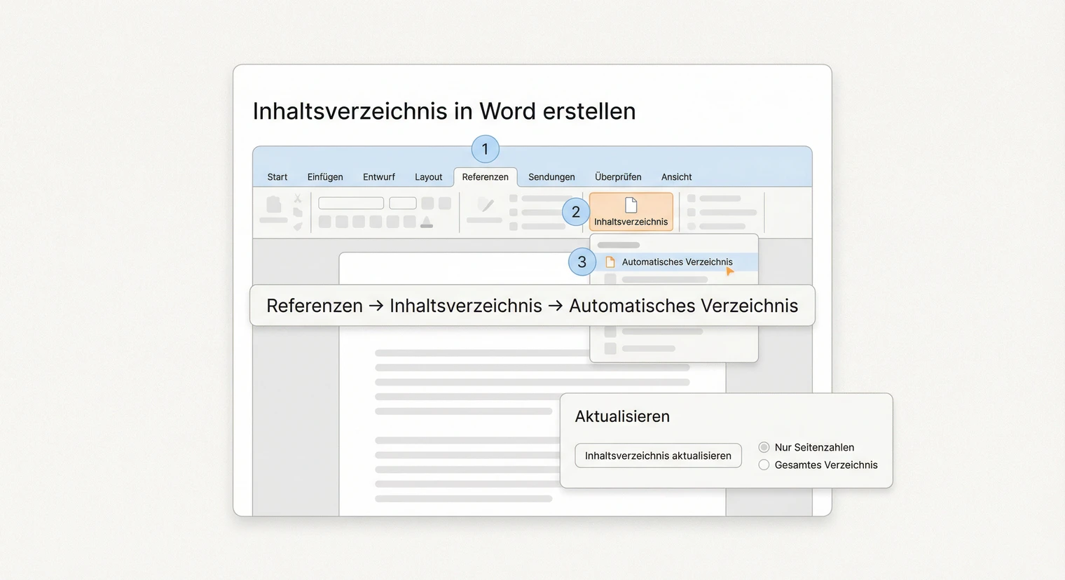Click the clipboard paste icon in the ribbon
The width and height of the screenshot is (1065, 580).
tap(273, 205)
